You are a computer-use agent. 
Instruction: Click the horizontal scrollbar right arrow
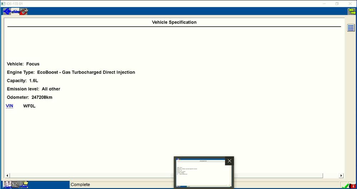click(x=341, y=175)
